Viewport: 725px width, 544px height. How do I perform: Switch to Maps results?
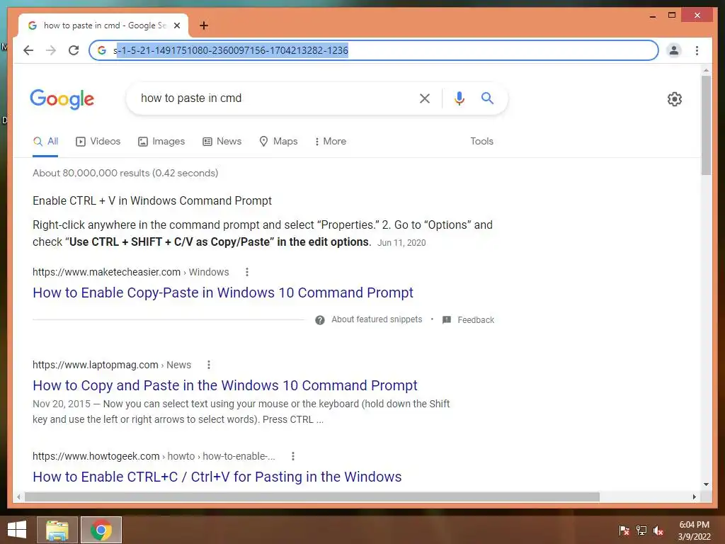click(x=278, y=142)
